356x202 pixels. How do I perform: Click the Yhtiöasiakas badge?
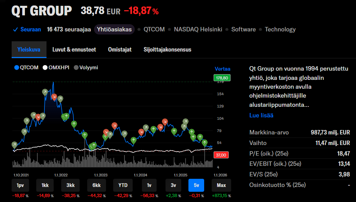point(114,29)
